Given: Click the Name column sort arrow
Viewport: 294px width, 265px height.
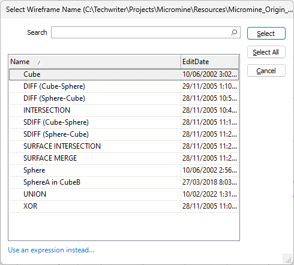Looking at the screenshot, I should (40, 63).
